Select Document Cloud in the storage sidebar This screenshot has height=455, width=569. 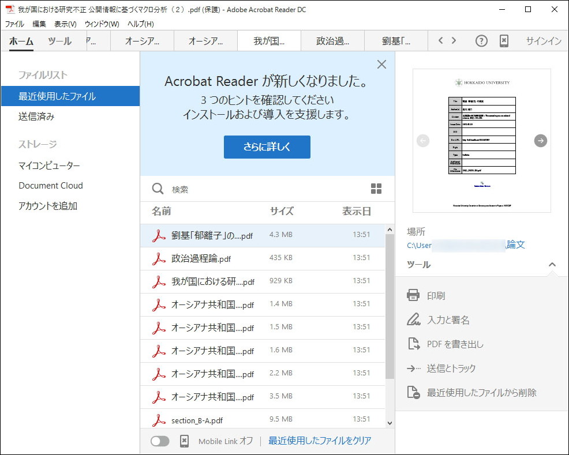point(51,186)
